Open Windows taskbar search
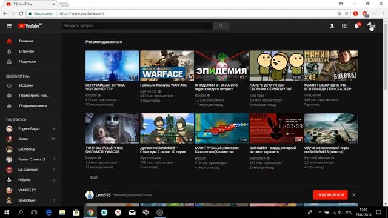Image resolution: width=388 pixels, height=218 pixels. pyautogui.click(x=21, y=213)
